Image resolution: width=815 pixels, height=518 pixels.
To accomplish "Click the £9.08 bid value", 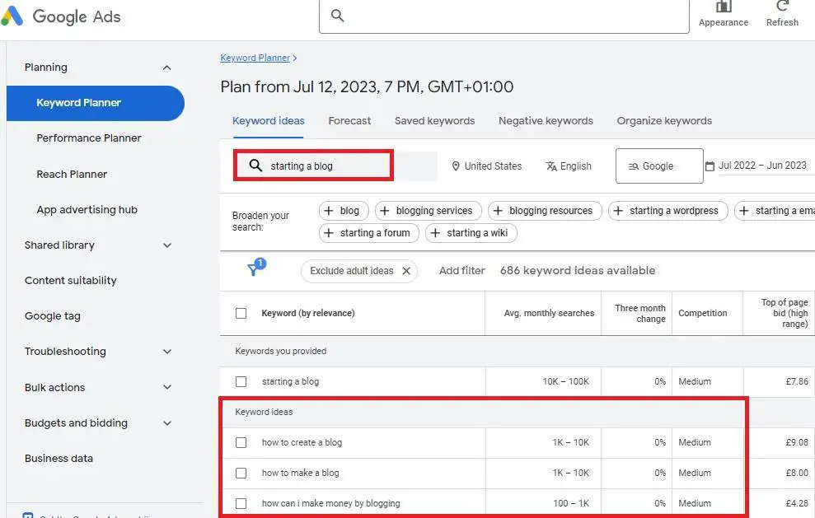I will click(797, 443).
